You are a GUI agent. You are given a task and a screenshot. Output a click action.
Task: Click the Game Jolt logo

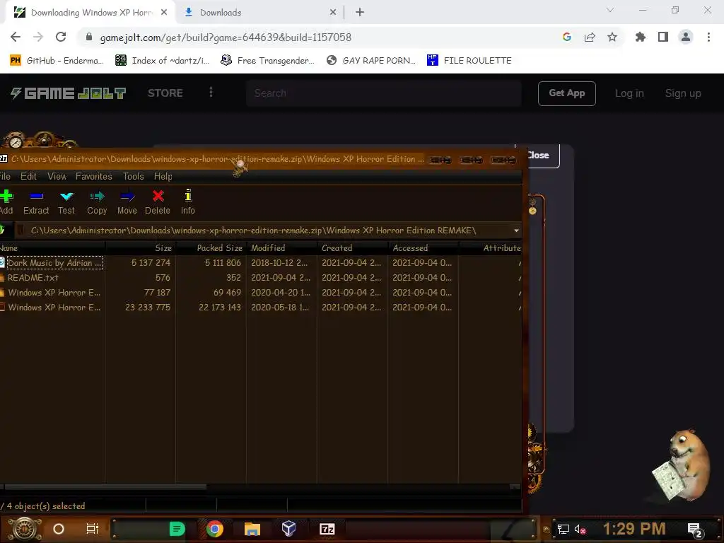coord(69,93)
